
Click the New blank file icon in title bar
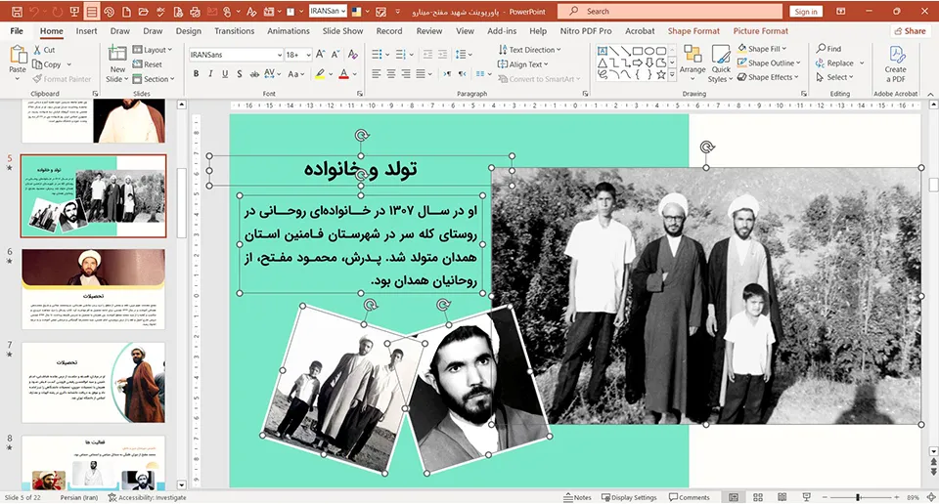click(126, 12)
